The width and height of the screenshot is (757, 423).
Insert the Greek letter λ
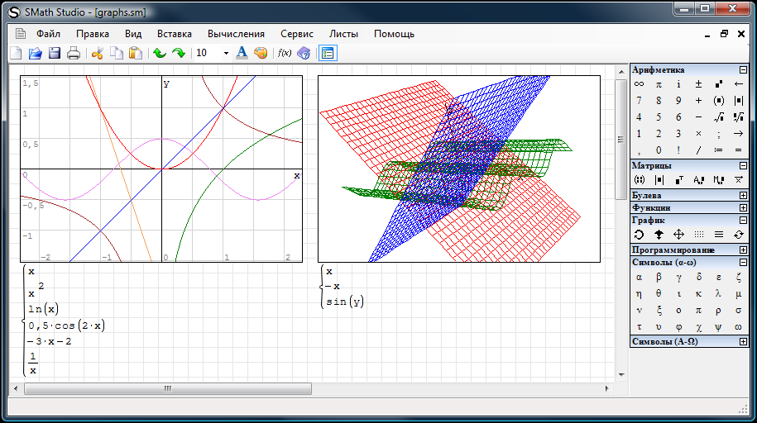[x=718, y=294]
